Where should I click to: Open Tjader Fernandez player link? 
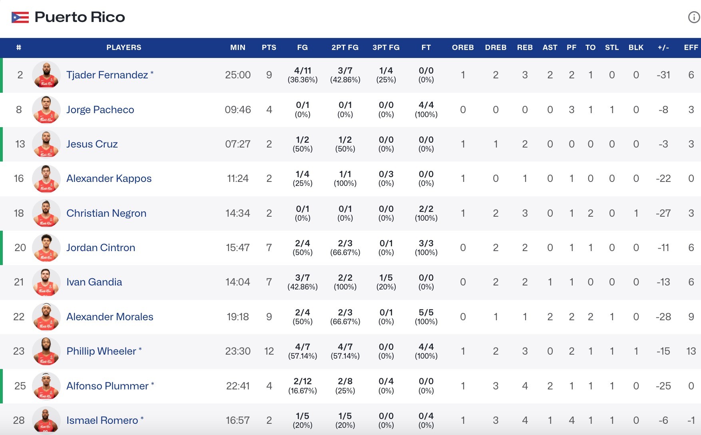point(107,75)
